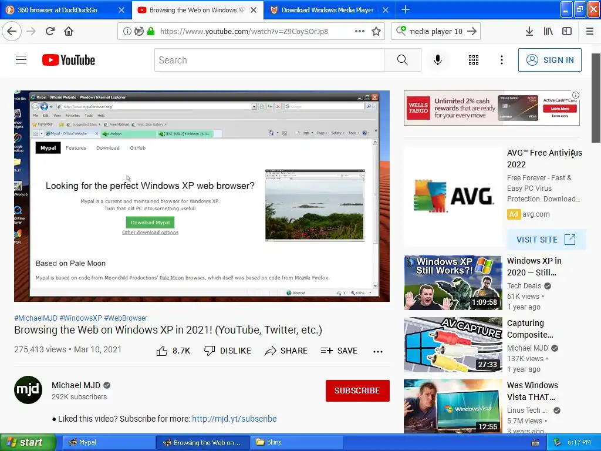Open the avg.com ad link

pyautogui.click(x=536, y=214)
